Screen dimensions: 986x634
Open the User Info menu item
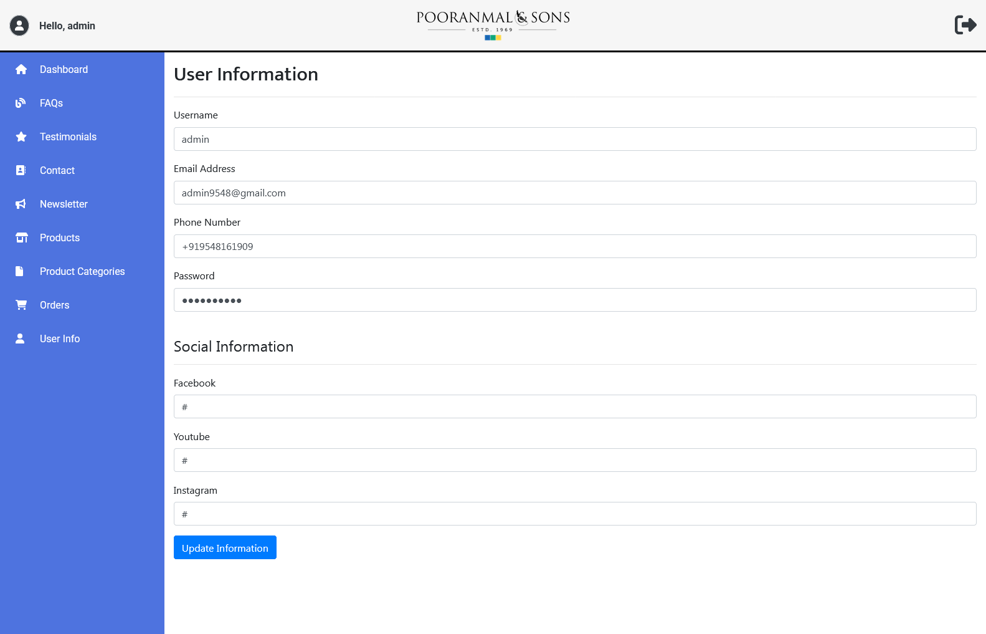tap(60, 339)
